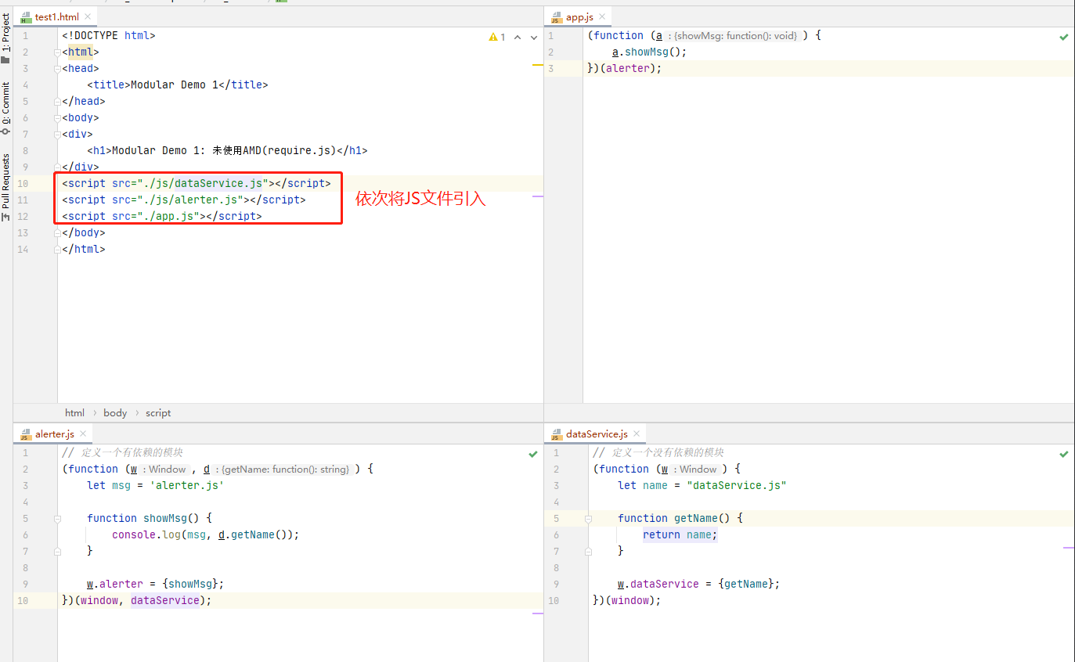Switch to the alerter.js editor tab
Viewport: 1075px width, 662px height.
click(x=53, y=434)
